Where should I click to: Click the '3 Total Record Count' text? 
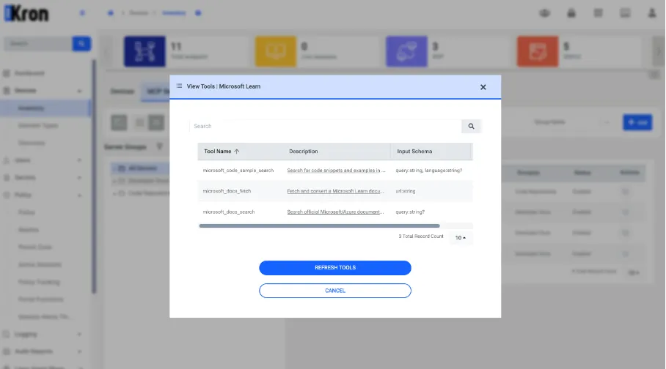pos(421,236)
